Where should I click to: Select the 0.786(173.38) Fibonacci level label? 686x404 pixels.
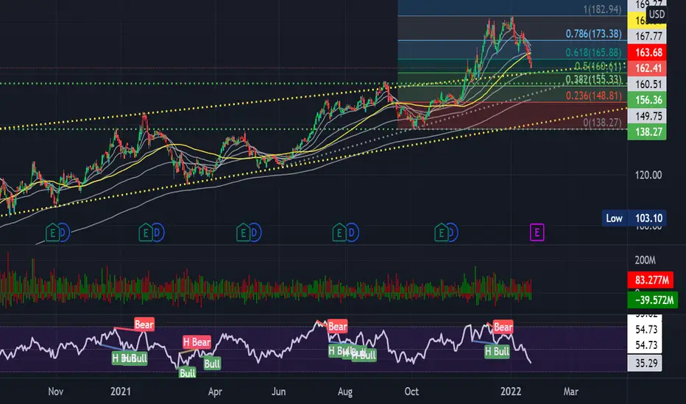593,34
